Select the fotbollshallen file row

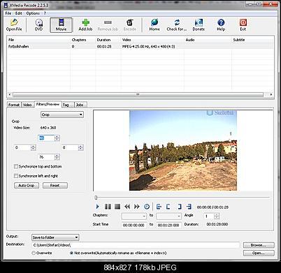[x=140, y=46]
